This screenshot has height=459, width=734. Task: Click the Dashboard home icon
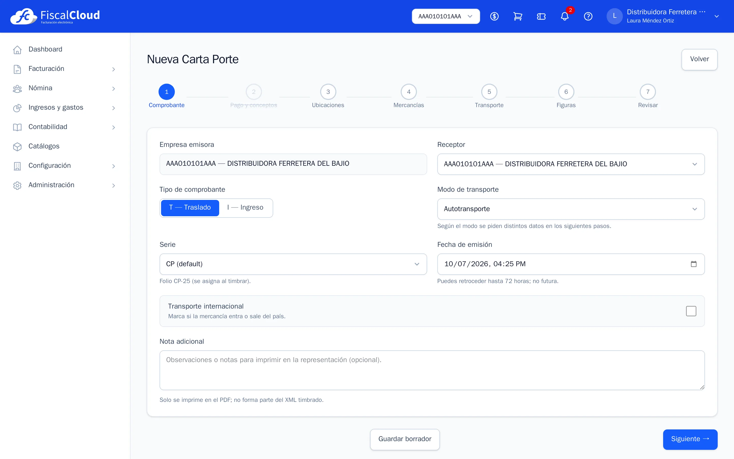tap(17, 49)
